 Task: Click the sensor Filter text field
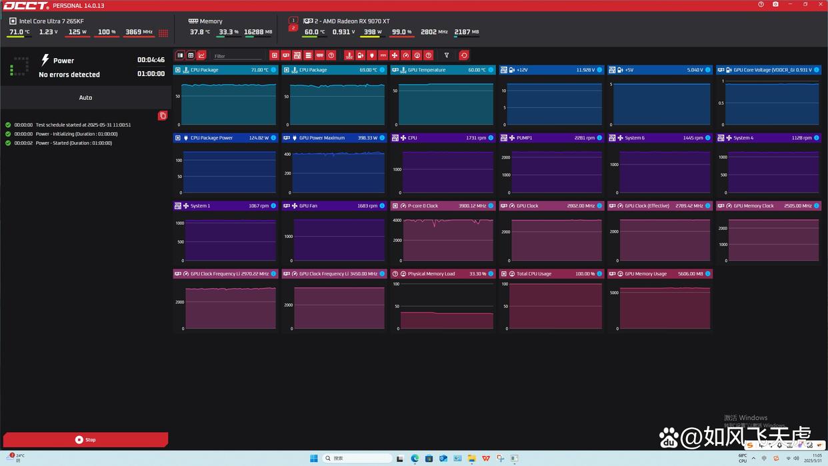(x=237, y=56)
